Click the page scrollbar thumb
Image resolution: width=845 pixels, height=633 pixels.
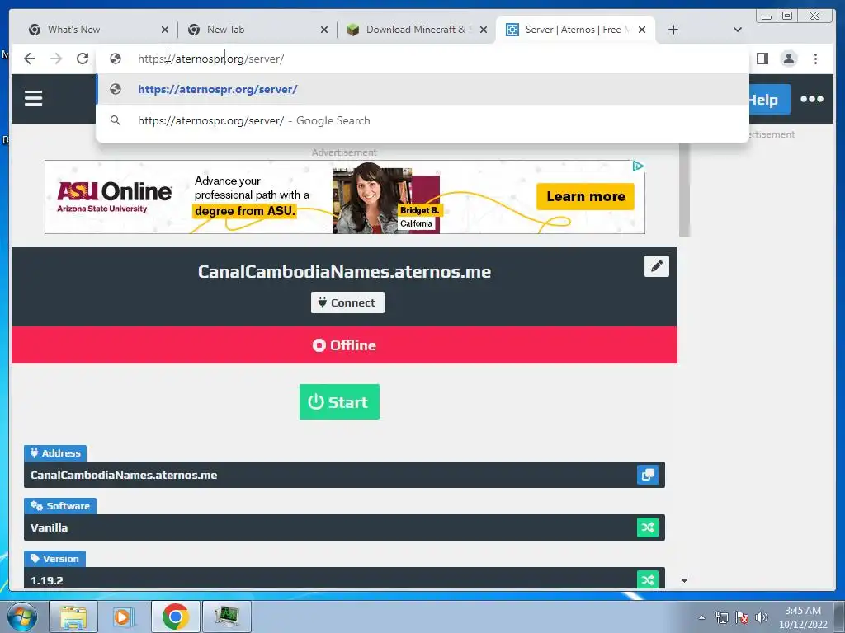pyautogui.click(x=684, y=189)
